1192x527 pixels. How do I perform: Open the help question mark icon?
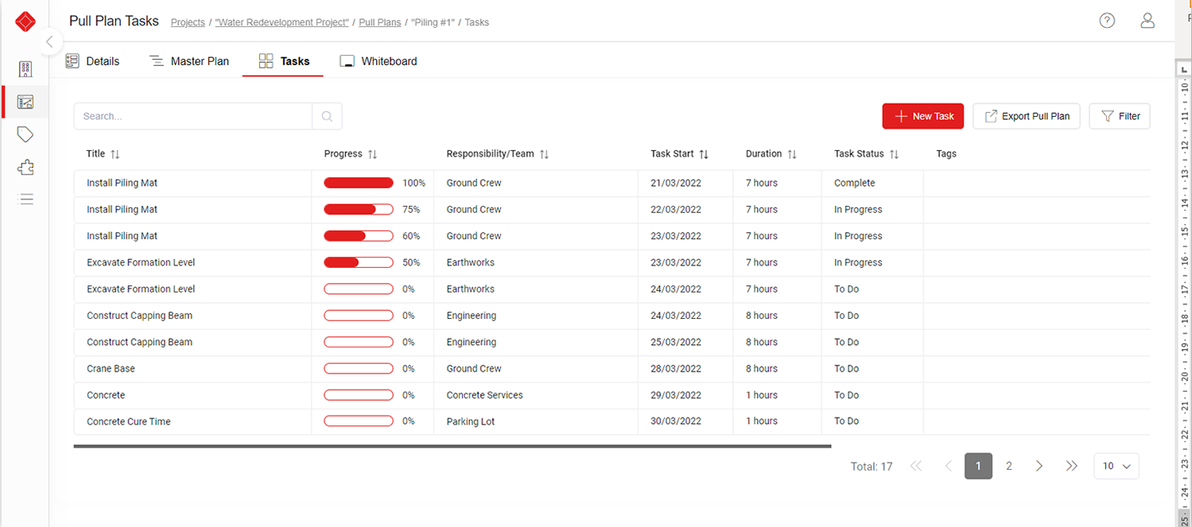tap(1107, 21)
